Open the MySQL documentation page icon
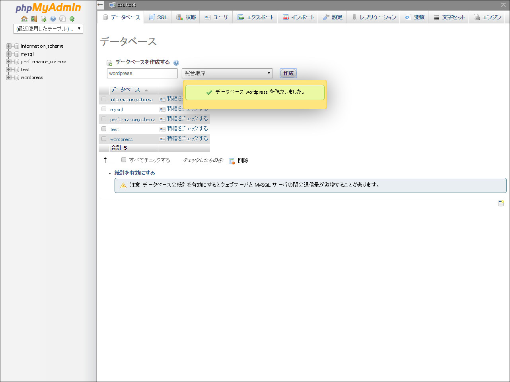 [62, 18]
